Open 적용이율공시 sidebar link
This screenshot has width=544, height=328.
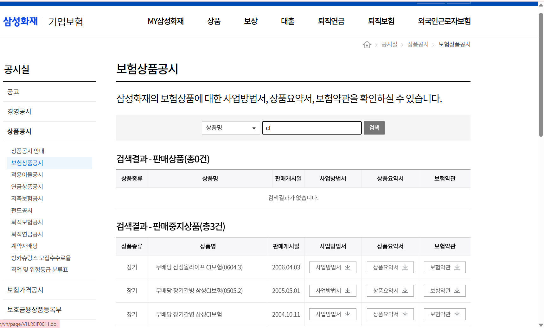27,175
